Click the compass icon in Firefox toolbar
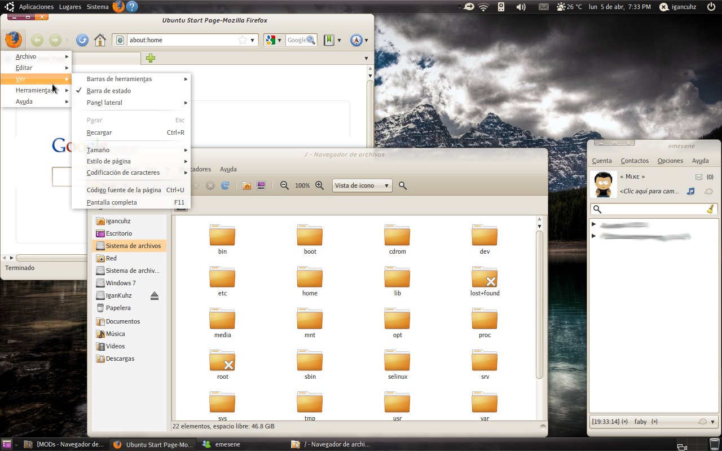Screen dimensions: 722x451 (x=356, y=40)
